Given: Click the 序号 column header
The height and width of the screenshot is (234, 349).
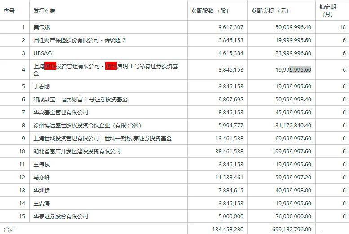Looking at the screenshot, I should [x=9, y=11].
